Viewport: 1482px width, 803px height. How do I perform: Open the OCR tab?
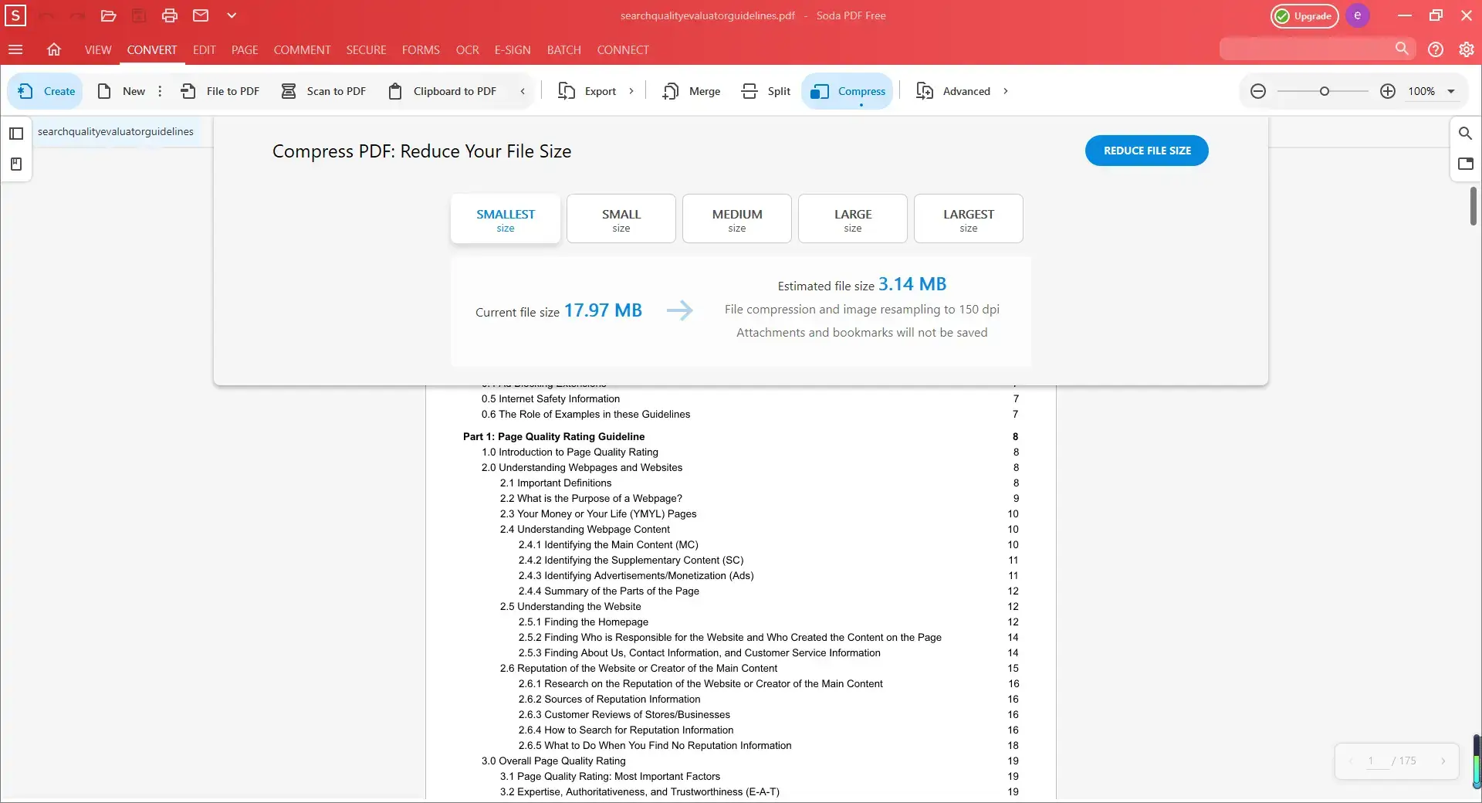tap(467, 49)
